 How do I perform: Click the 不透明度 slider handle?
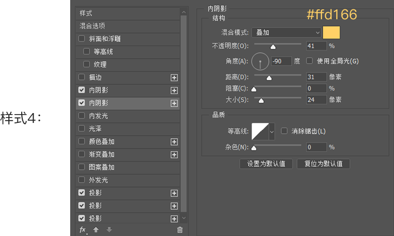click(x=273, y=47)
